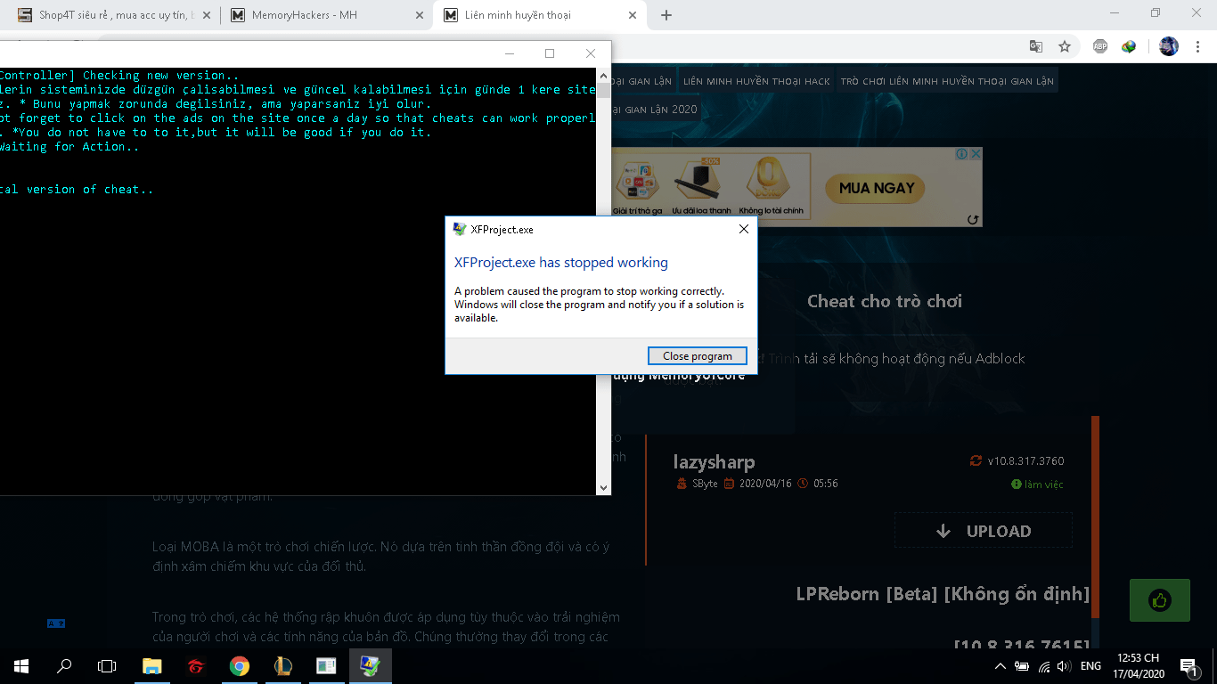The height and width of the screenshot is (684, 1217).
Task: Open Chrome profile avatar
Action: point(1169,46)
